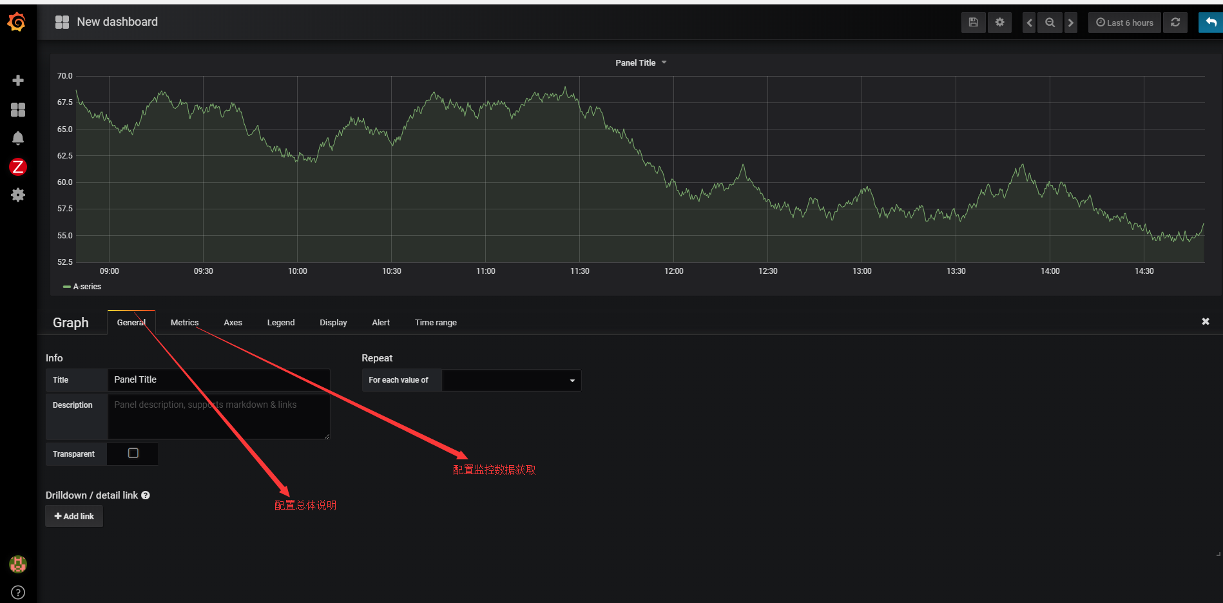Open the Dashboards grid icon in sidebar

point(18,110)
